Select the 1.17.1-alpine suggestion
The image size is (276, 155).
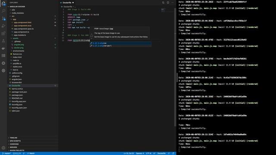coord(121,43)
